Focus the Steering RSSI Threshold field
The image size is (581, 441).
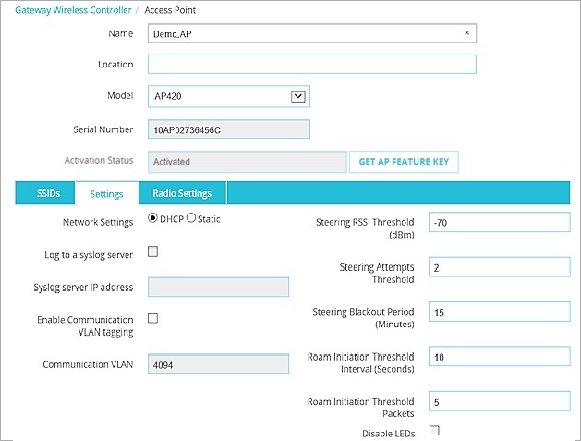point(499,223)
